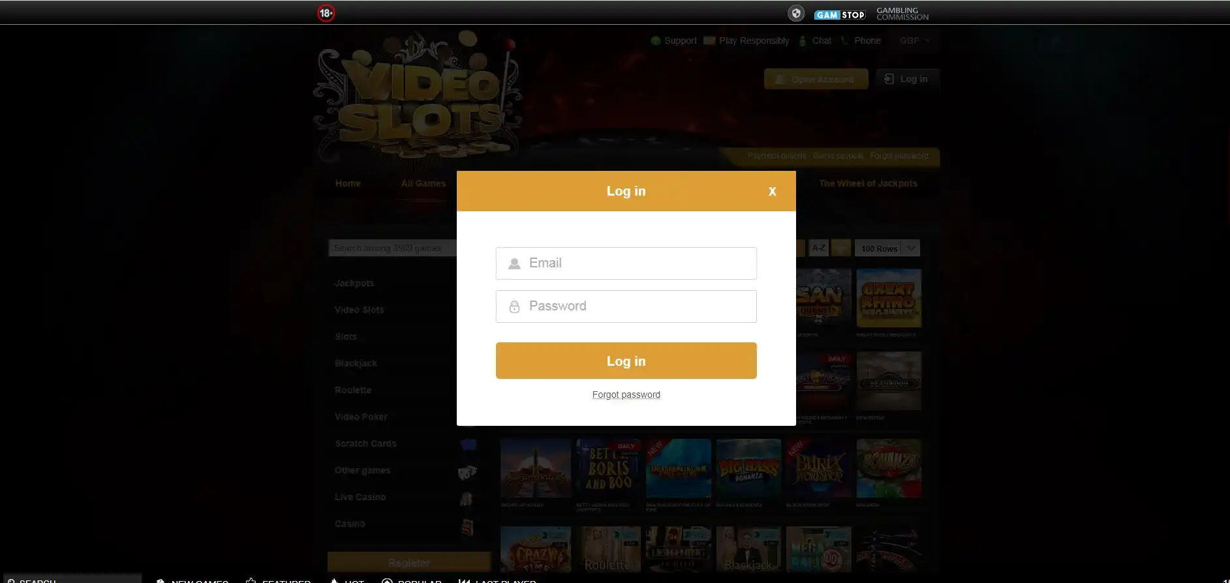Focus the Password input field

[x=626, y=306]
